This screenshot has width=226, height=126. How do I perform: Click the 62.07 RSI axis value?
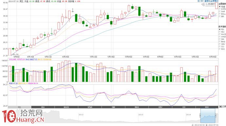tap(5, 95)
